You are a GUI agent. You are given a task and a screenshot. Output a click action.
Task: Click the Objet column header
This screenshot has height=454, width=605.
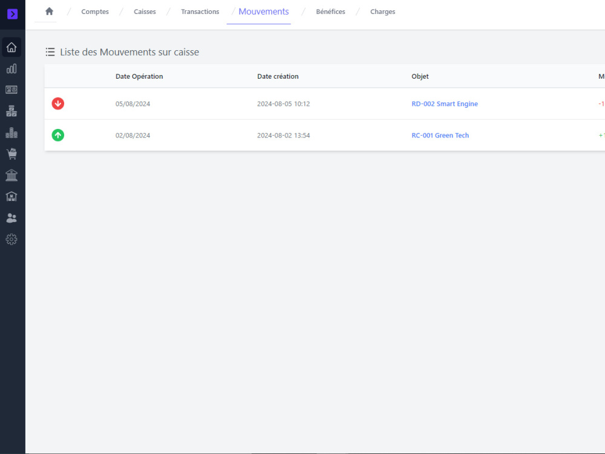coord(420,76)
